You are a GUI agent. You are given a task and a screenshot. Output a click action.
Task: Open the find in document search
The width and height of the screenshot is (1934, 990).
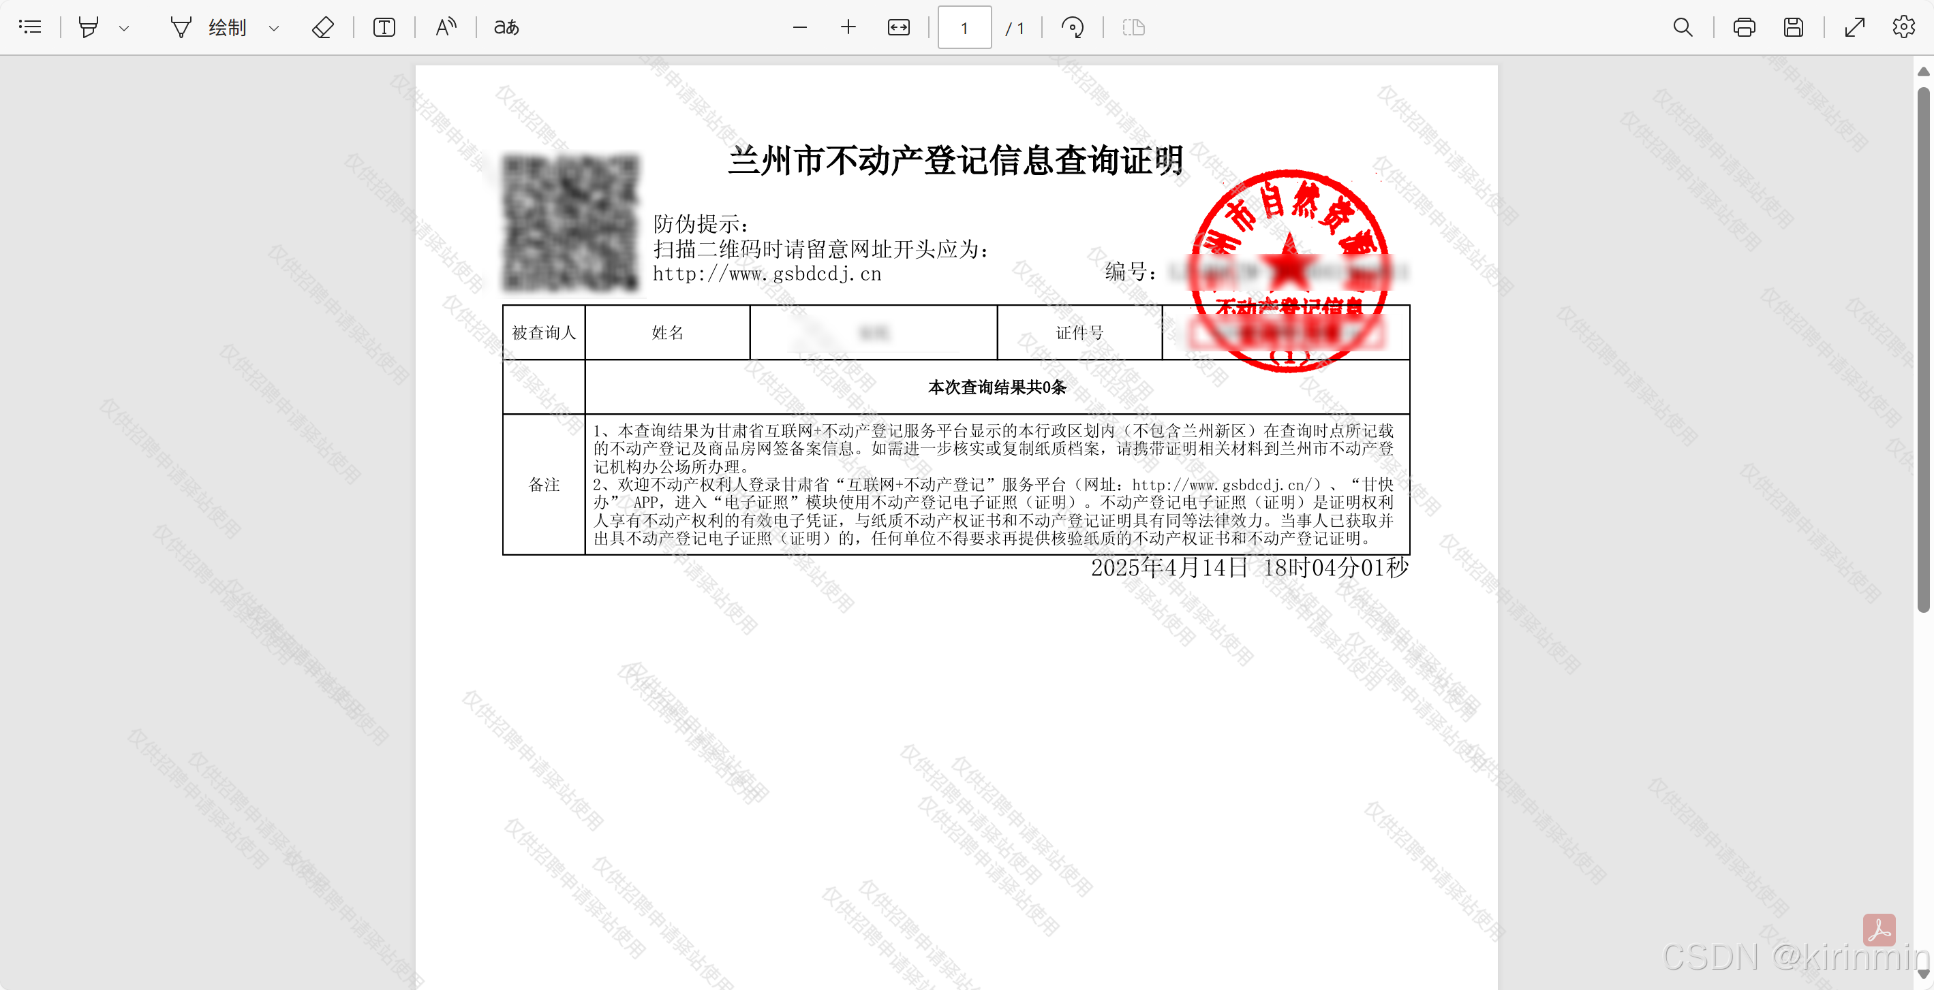point(1683,28)
